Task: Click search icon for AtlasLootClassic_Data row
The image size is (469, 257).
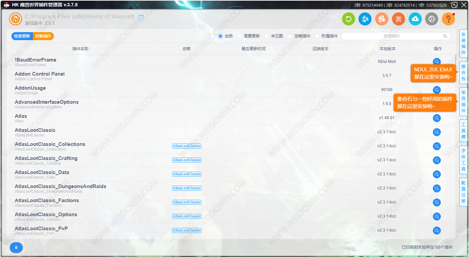Action: pos(437,174)
